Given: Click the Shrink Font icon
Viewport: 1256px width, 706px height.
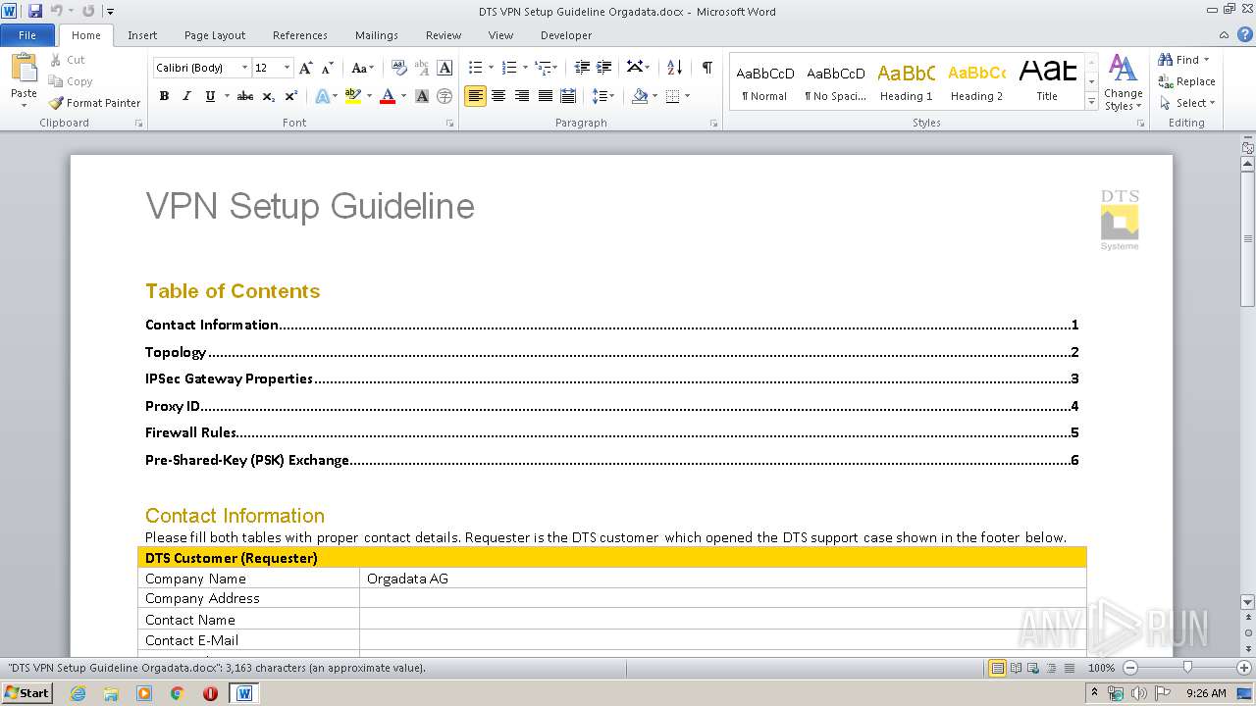Looking at the screenshot, I should [x=329, y=68].
